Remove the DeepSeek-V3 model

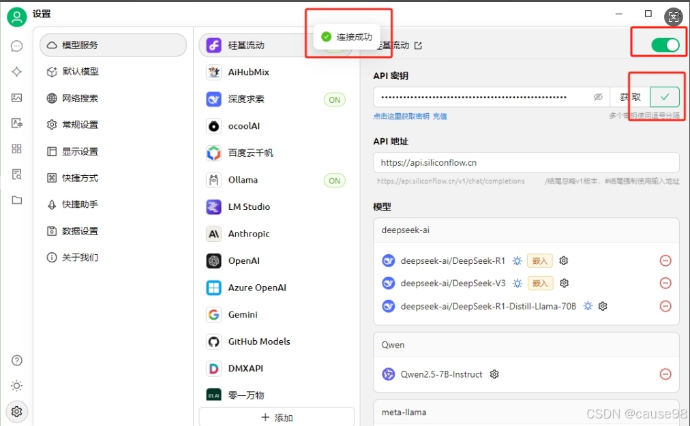(665, 283)
